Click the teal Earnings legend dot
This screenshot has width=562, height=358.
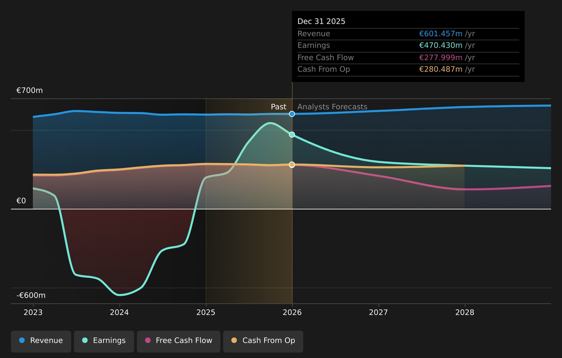85,340
